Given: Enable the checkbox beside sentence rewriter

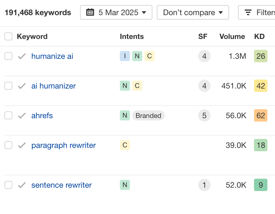Looking at the screenshot, I should (x=8, y=185).
